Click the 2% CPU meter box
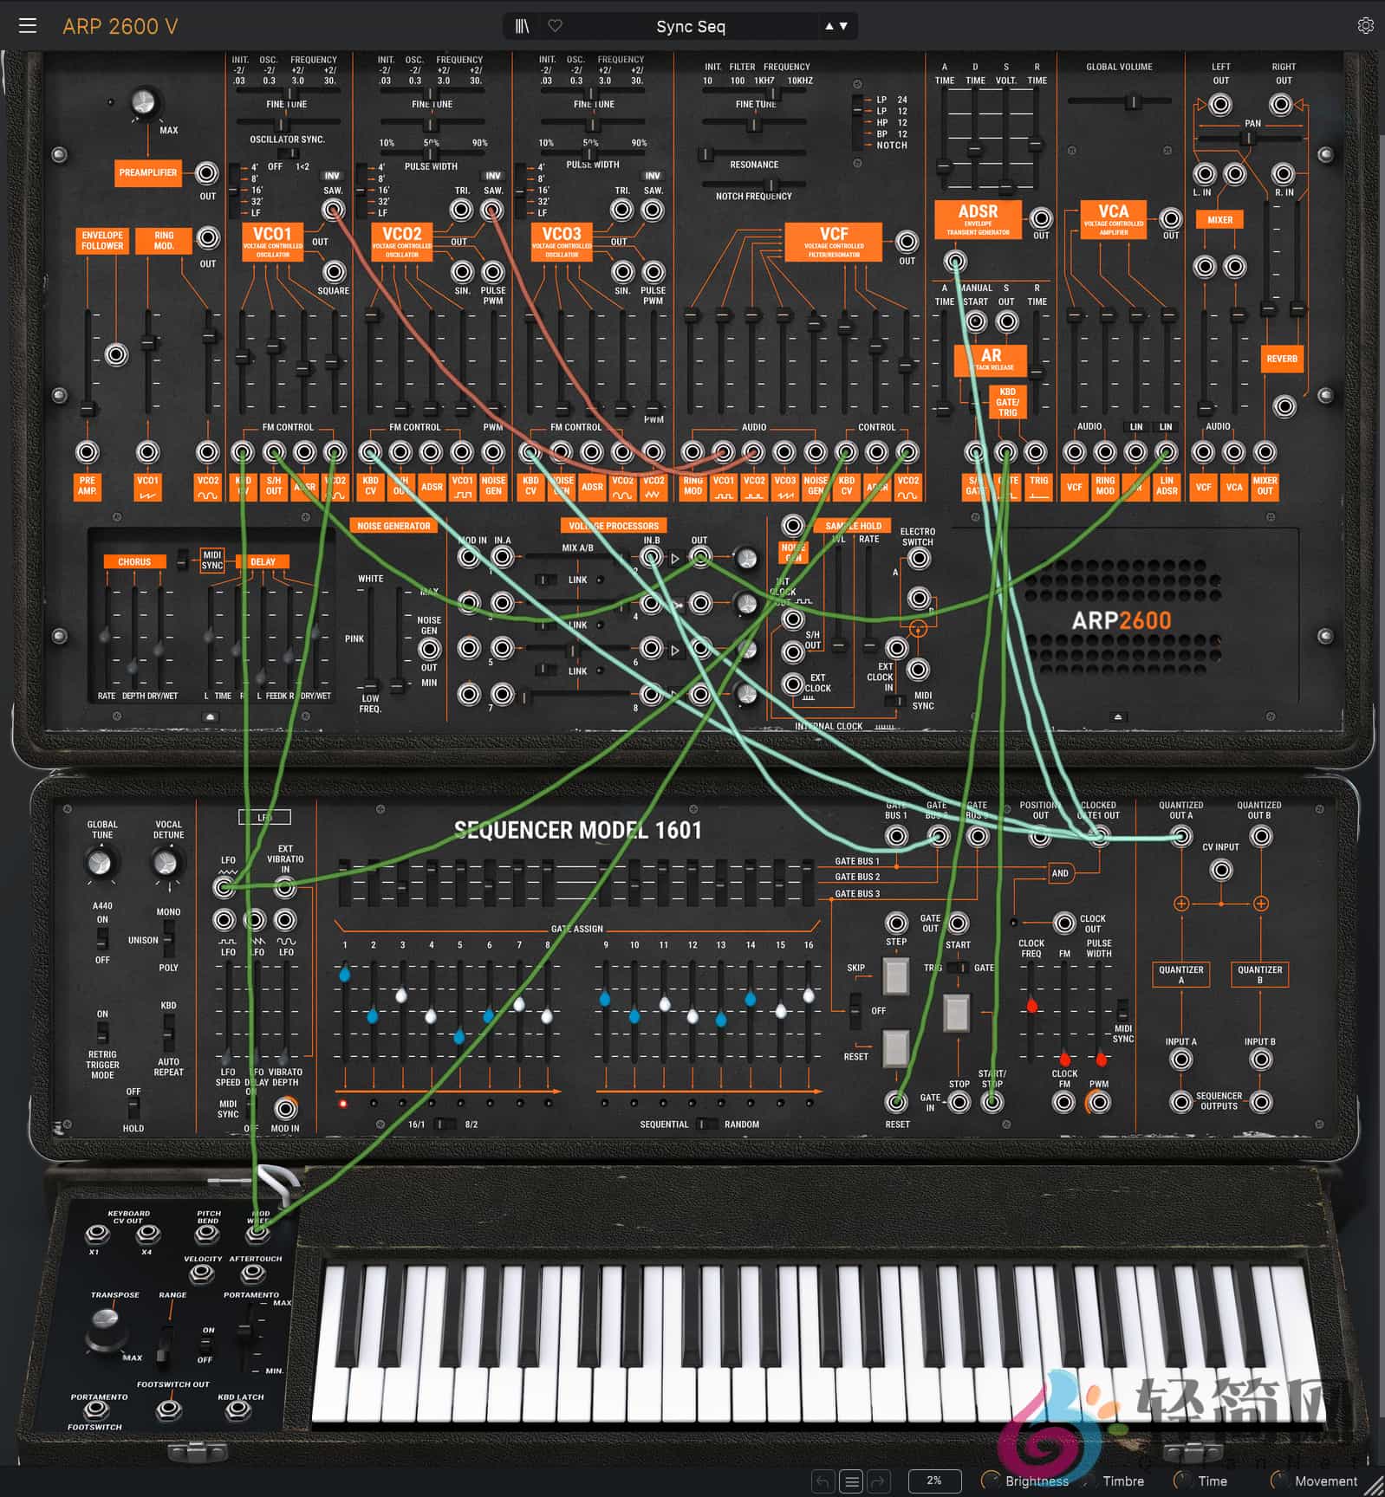This screenshot has width=1385, height=1497. pos(934,1481)
